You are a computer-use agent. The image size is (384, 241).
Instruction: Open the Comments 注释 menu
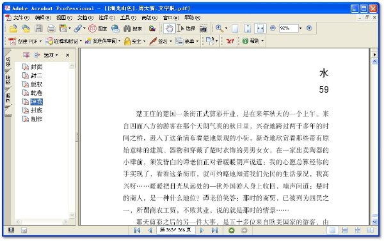click(x=107, y=18)
